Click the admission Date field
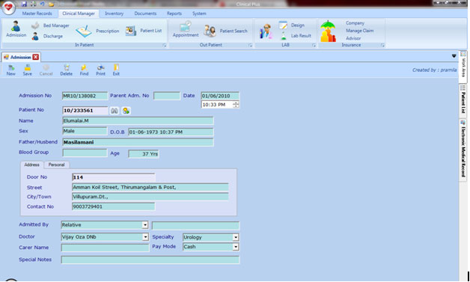Screen dimensions: 470x282 tap(220, 96)
